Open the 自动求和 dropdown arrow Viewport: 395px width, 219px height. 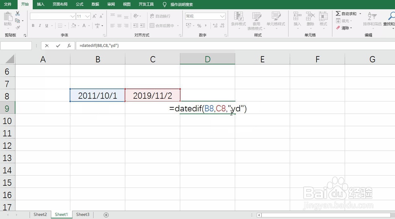click(x=360, y=13)
